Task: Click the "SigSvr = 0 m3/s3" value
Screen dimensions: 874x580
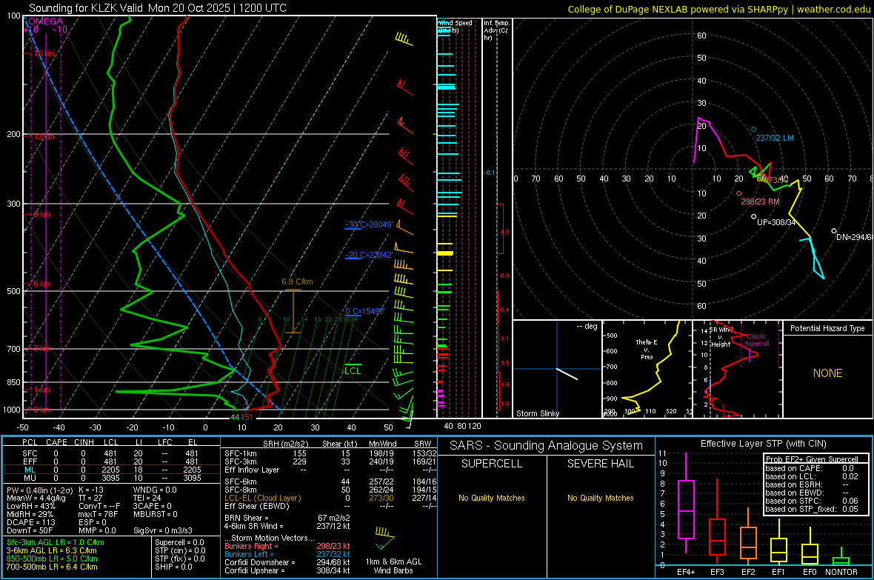Action: coord(163,530)
